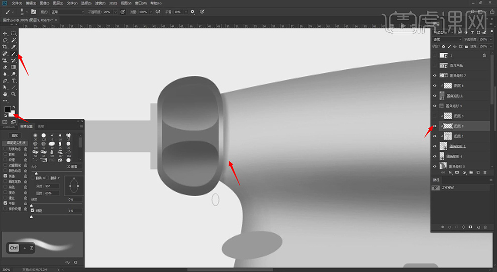Select the Magic Wand tool
The height and width of the screenshot is (272, 497).
14,40
